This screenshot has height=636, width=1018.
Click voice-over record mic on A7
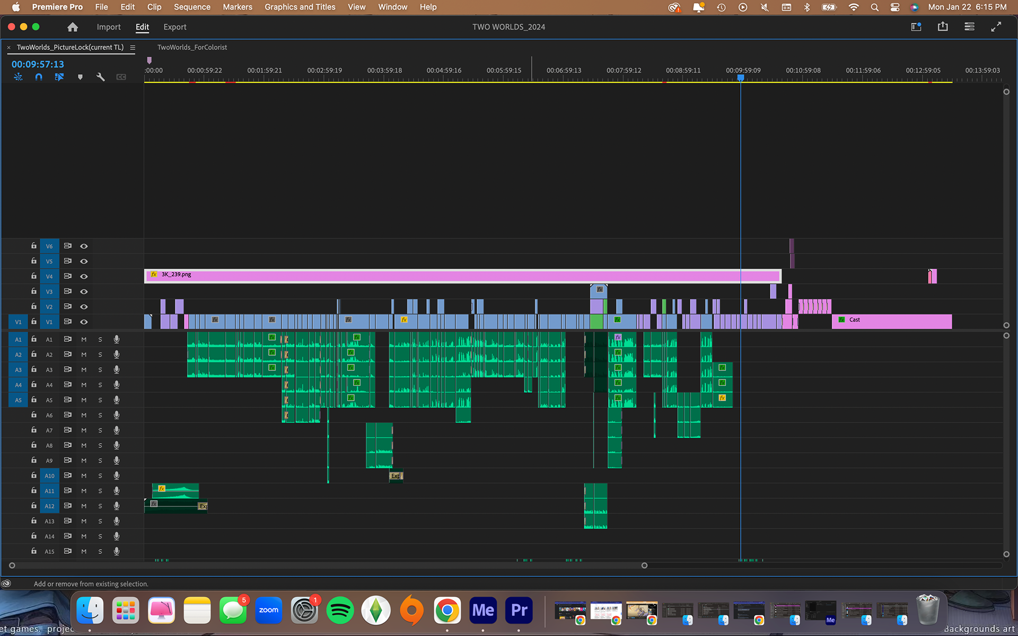(117, 430)
